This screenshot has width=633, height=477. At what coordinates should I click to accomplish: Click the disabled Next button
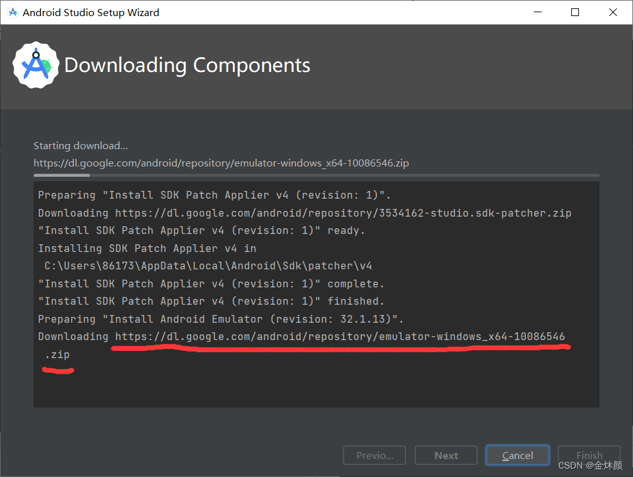[446, 455]
